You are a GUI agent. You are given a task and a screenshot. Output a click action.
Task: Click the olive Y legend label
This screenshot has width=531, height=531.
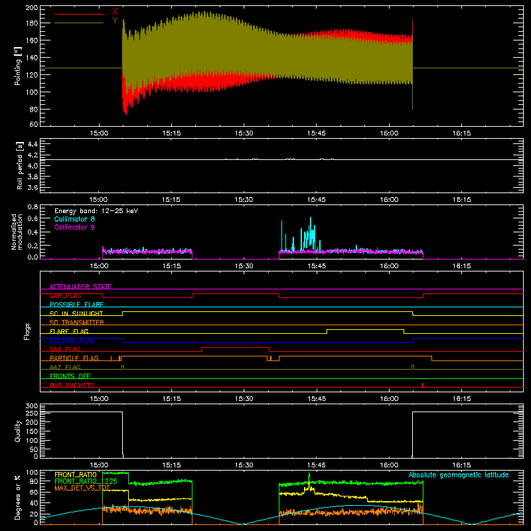(115, 21)
